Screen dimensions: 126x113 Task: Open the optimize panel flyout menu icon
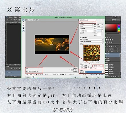click(102, 20)
